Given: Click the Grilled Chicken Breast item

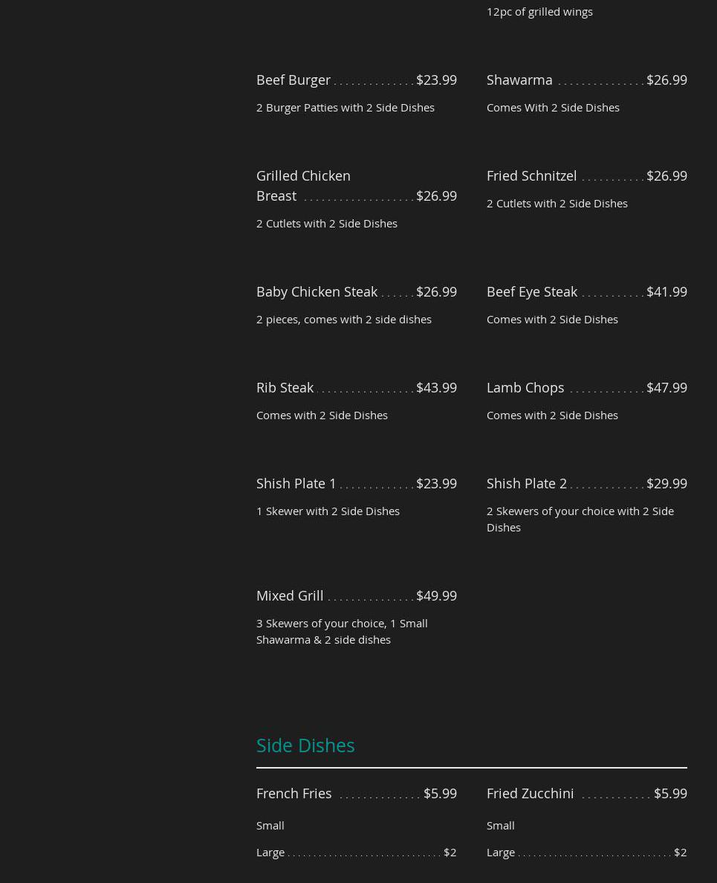Looking at the screenshot, I should click(x=303, y=185).
